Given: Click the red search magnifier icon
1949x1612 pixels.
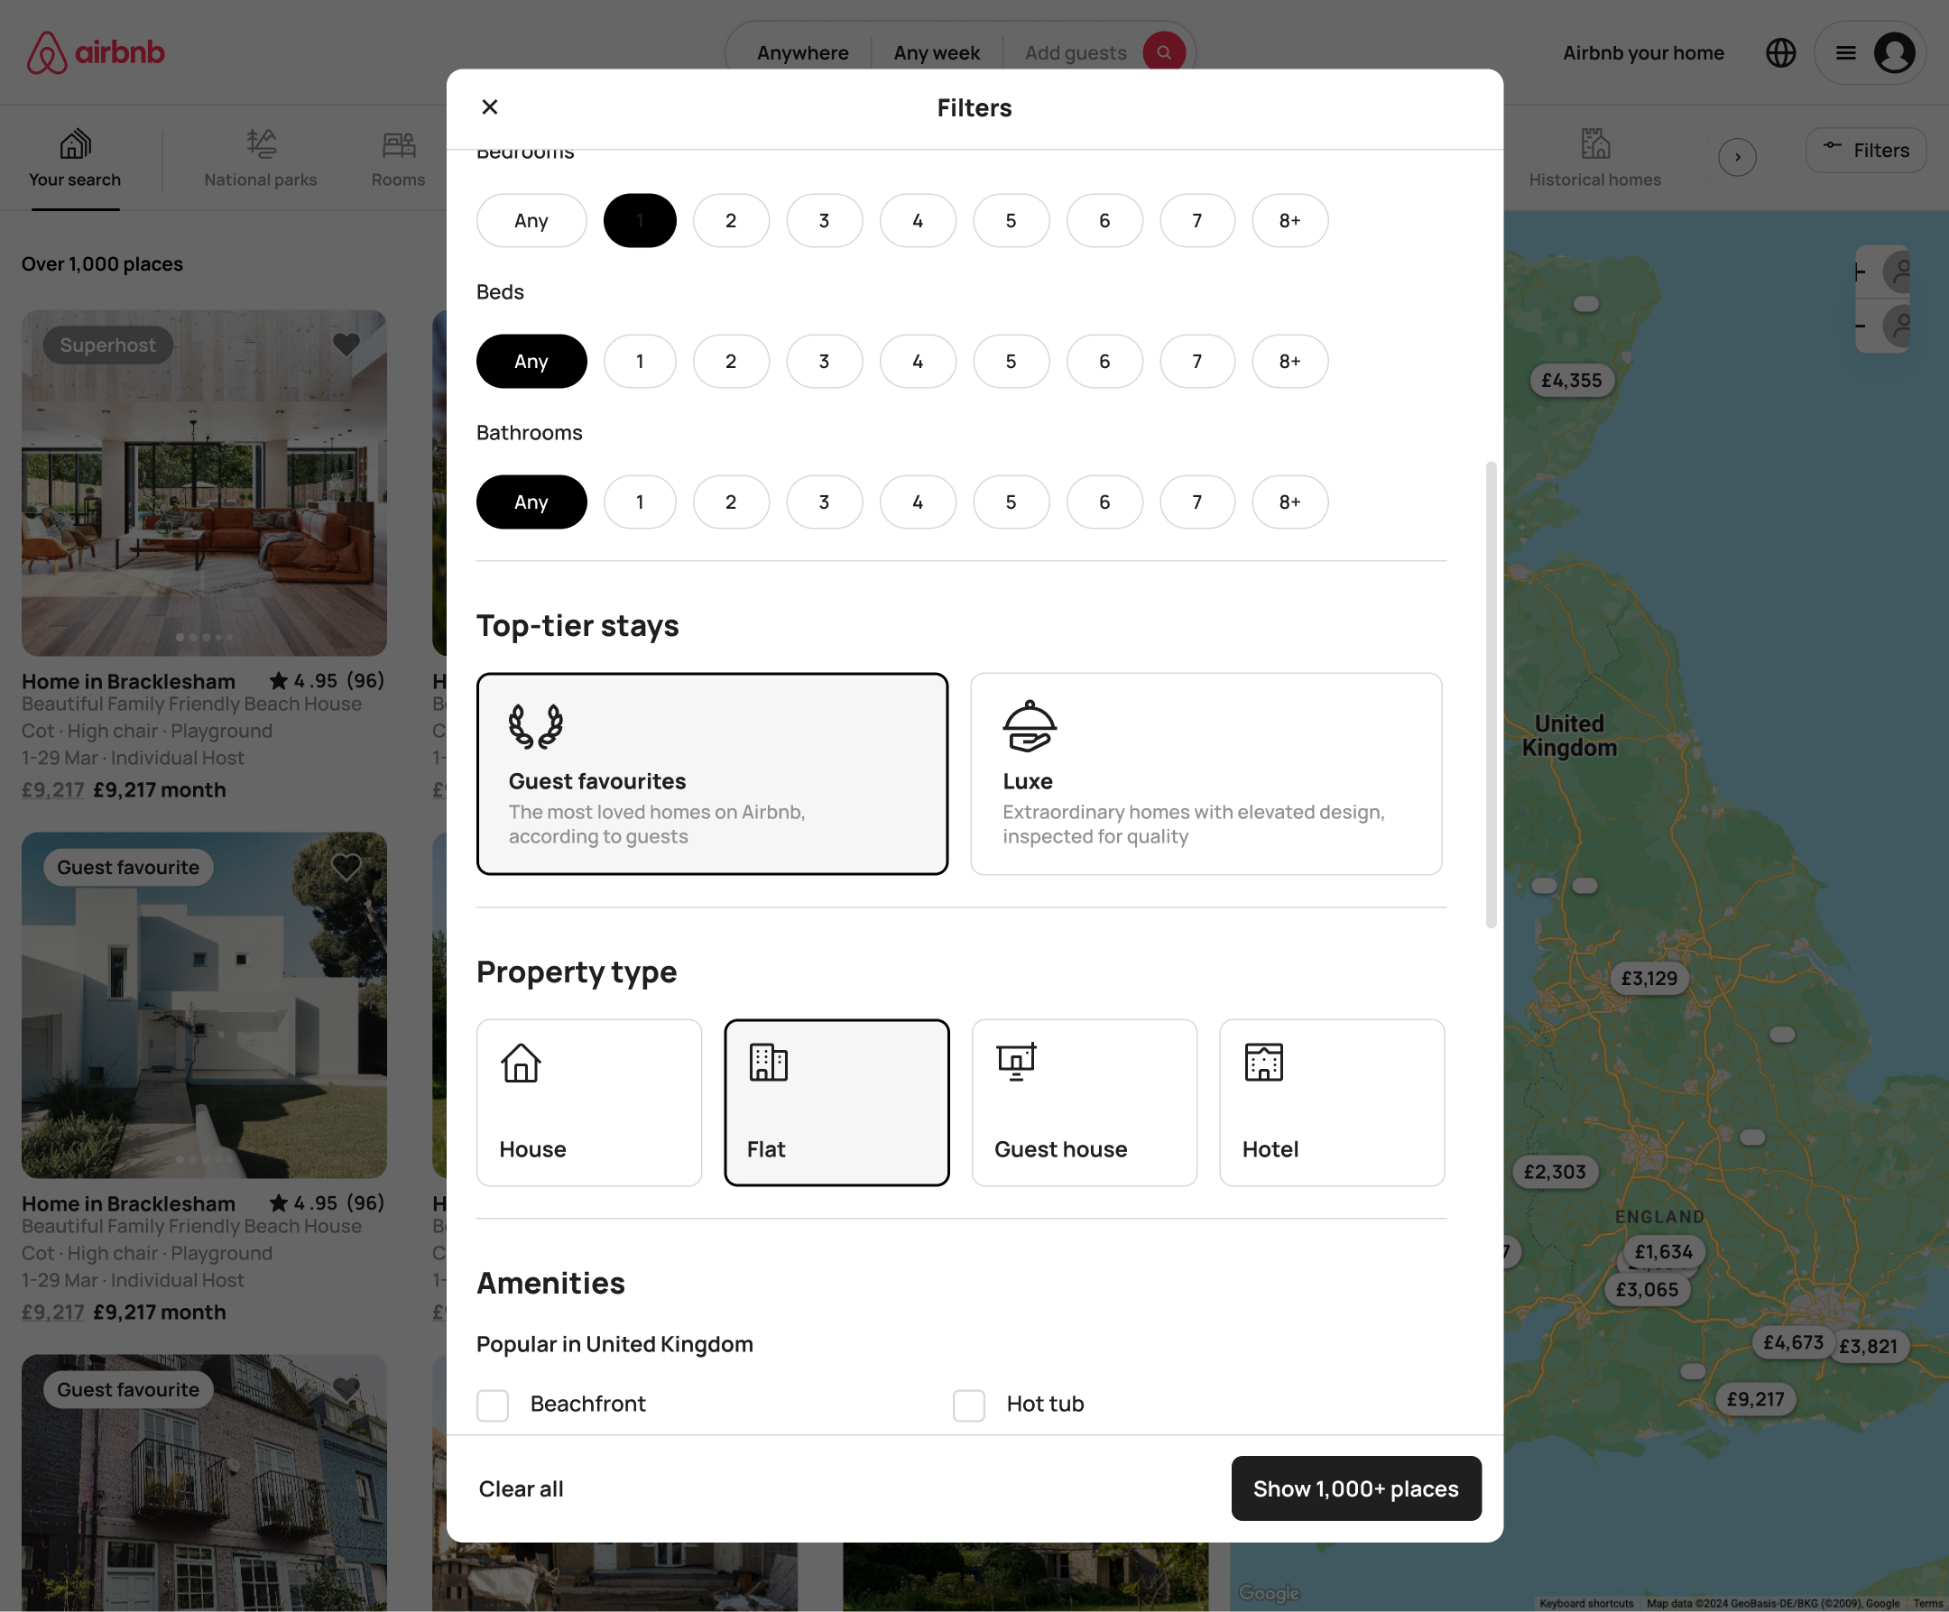Looking at the screenshot, I should [1163, 52].
